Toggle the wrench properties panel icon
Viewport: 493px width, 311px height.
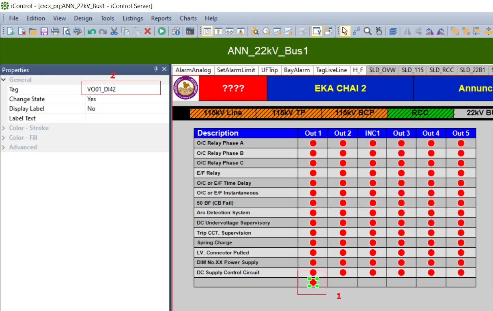tap(316, 31)
